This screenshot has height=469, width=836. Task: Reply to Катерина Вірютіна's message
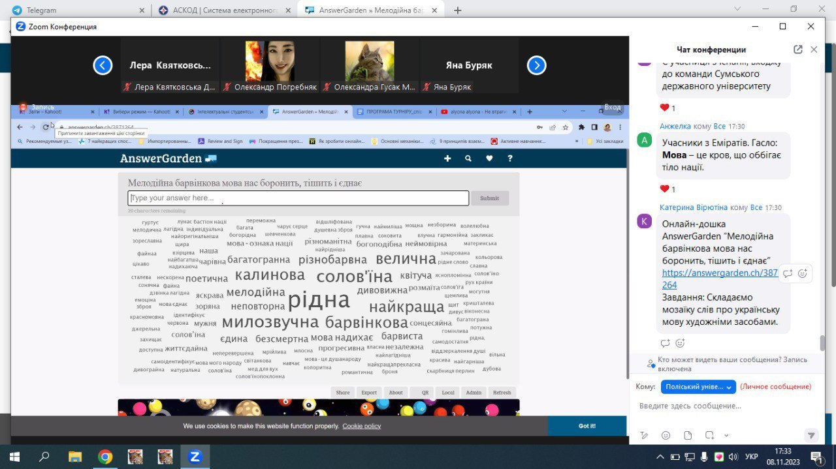click(665, 343)
